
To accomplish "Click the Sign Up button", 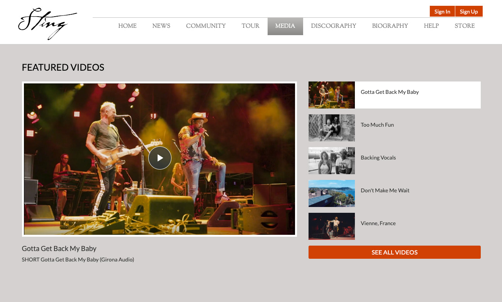I will coord(469,12).
